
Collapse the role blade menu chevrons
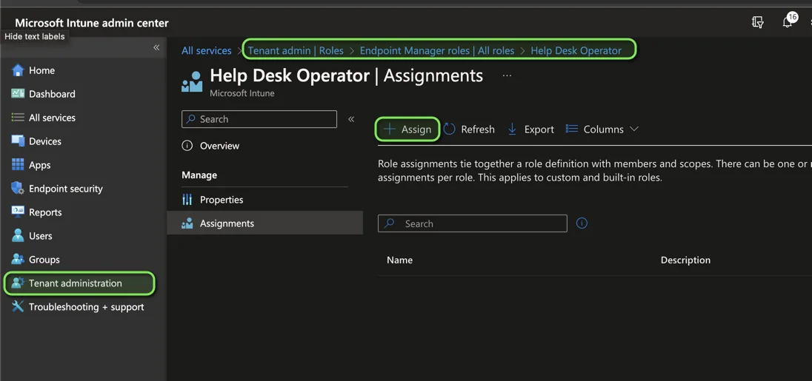click(351, 119)
